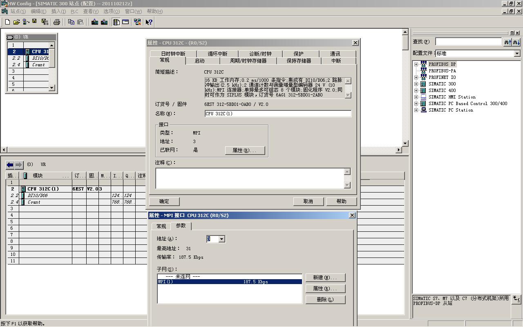This screenshot has width=523, height=327.
Task: Click the PROFINET IO network icon
Action: click(x=423, y=77)
